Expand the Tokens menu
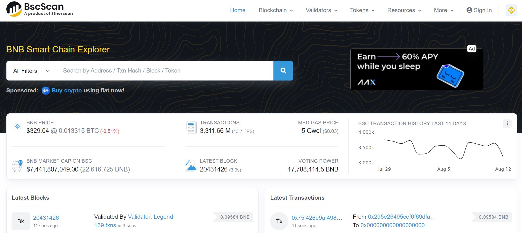522x233 pixels. point(362,10)
